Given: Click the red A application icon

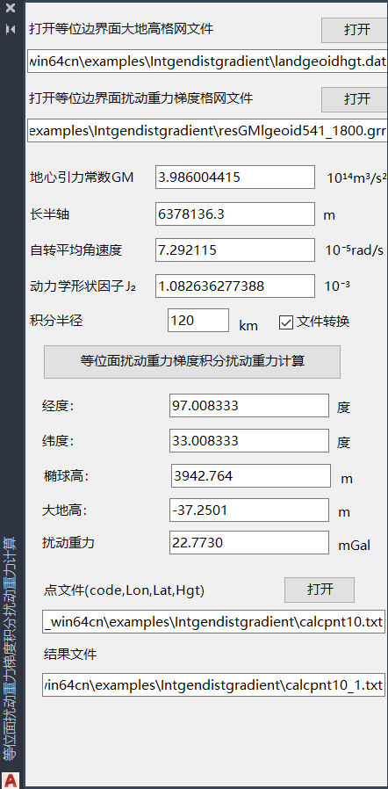Looking at the screenshot, I should click(x=11, y=779).
